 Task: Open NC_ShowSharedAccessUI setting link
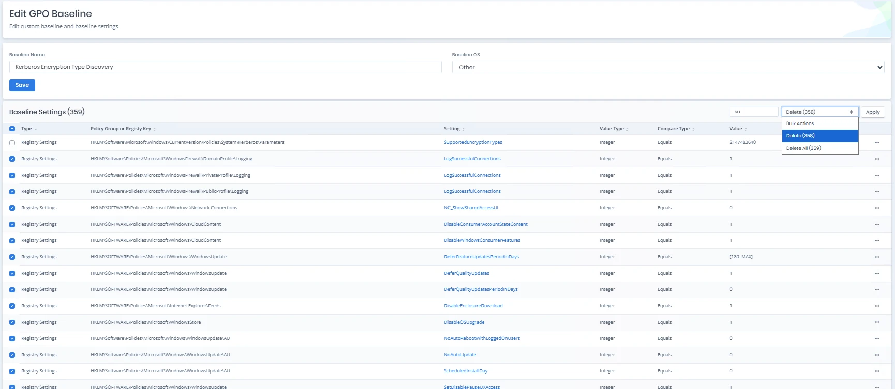[471, 208]
